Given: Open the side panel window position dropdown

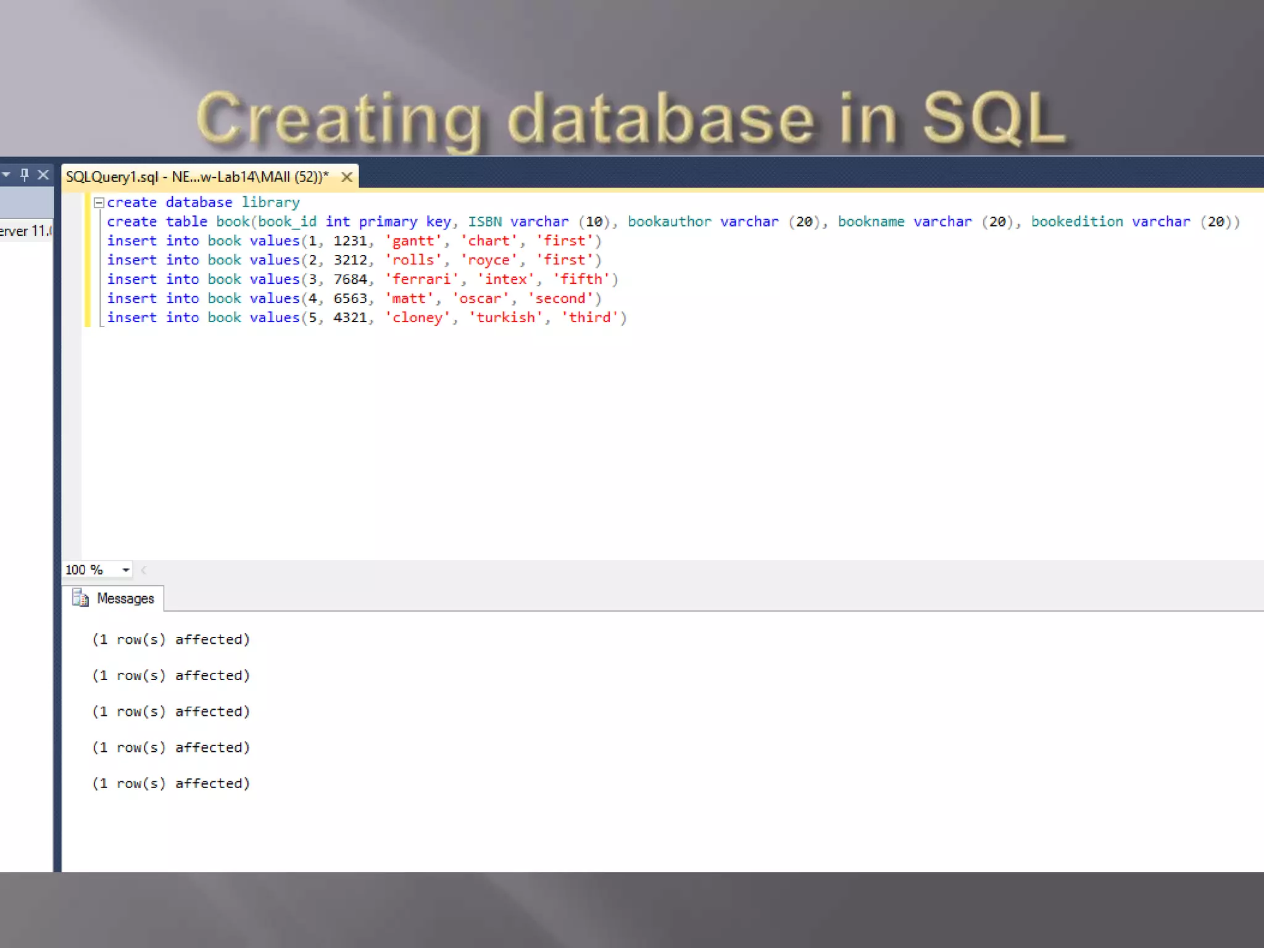Looking at the screenshot, I should [x=6, y=175].
